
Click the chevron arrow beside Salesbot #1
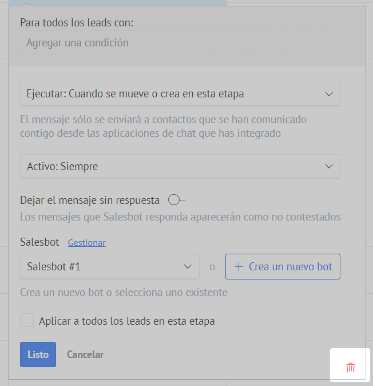(x=188, y=267)
